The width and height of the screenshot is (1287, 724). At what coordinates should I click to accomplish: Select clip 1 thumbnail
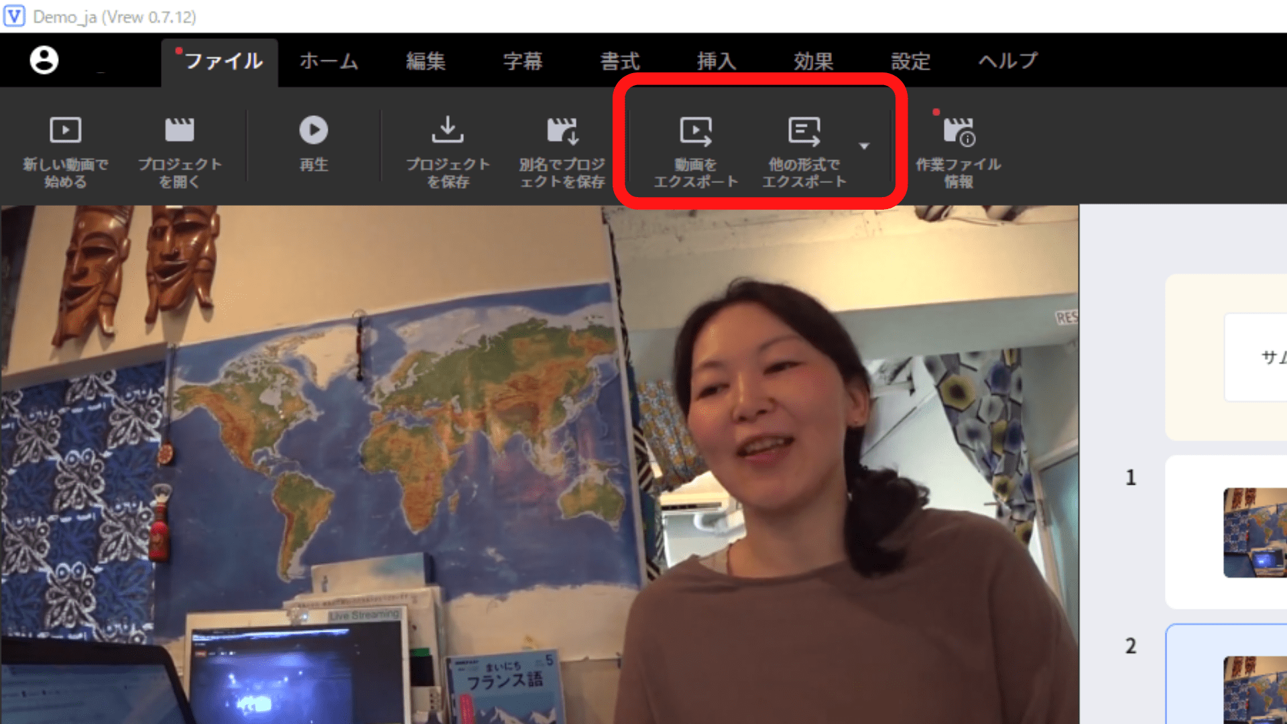(x=1255, y=532)
